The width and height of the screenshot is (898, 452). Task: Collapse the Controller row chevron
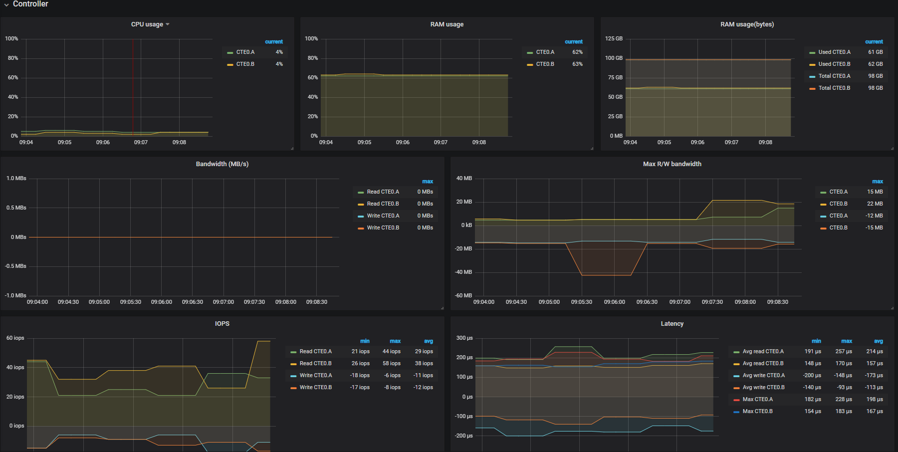(6, 4)
